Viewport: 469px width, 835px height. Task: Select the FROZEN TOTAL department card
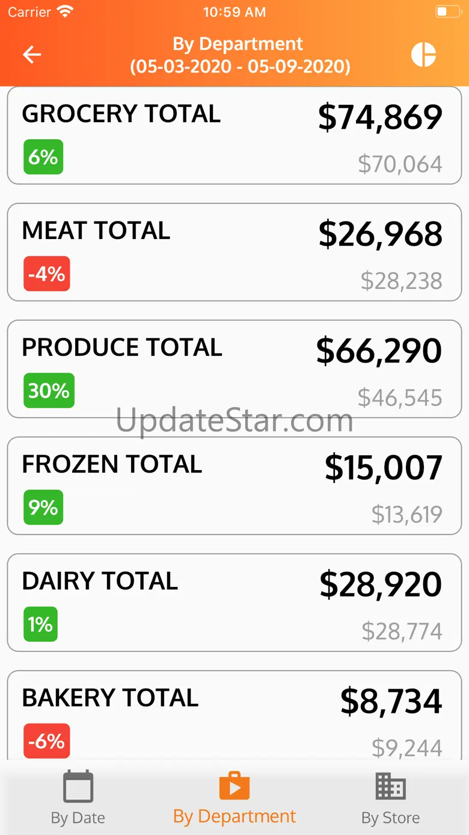pos(234,486)
